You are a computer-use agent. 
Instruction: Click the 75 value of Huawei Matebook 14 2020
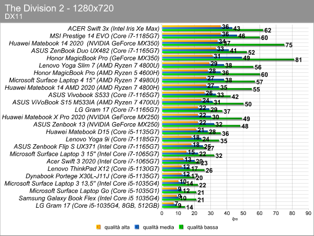pyautogui.click(x=289, y=45)
